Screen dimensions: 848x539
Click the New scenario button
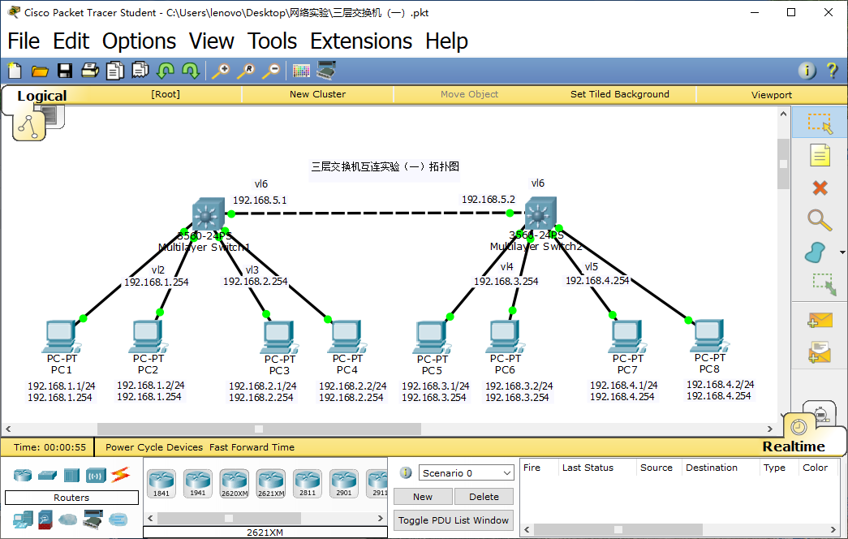[x=423, y=497]
